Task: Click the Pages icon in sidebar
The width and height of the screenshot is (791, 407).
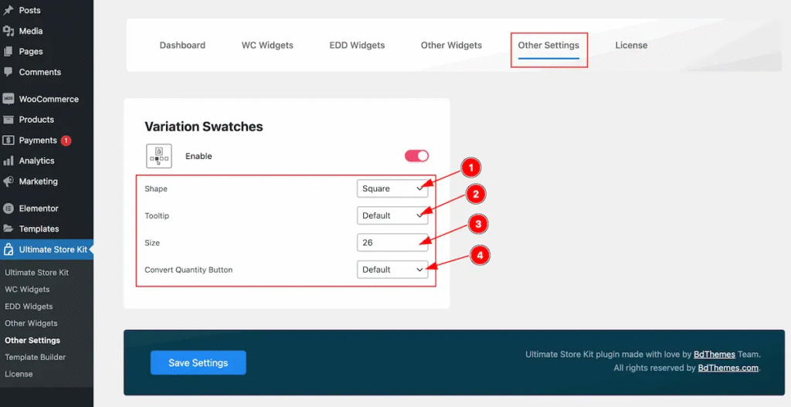Action: click(8, 52)
